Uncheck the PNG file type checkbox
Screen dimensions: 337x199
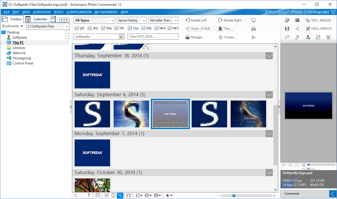click(103, 28)
